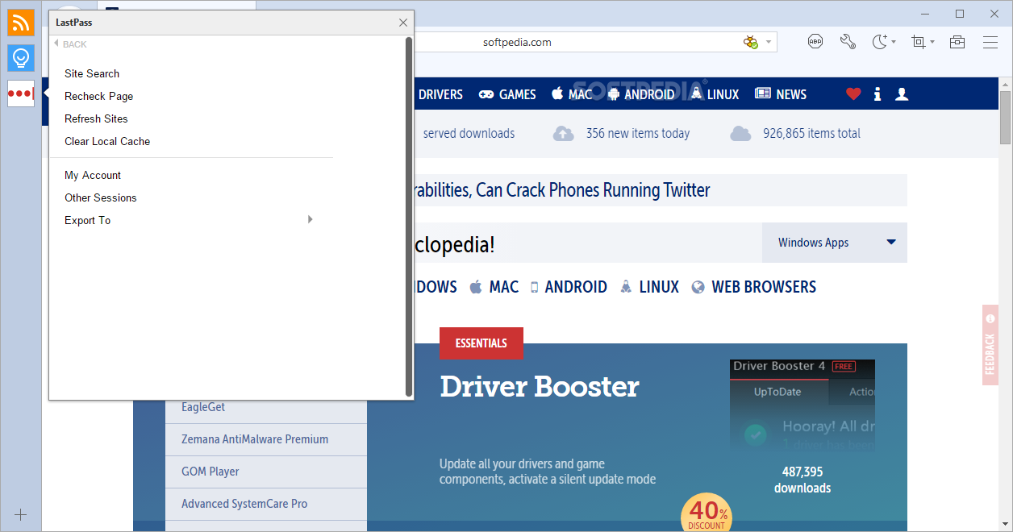Click the screen capture crop icon
The width and height of the screenshot is (1013, 532).
[x=919, y=42]
